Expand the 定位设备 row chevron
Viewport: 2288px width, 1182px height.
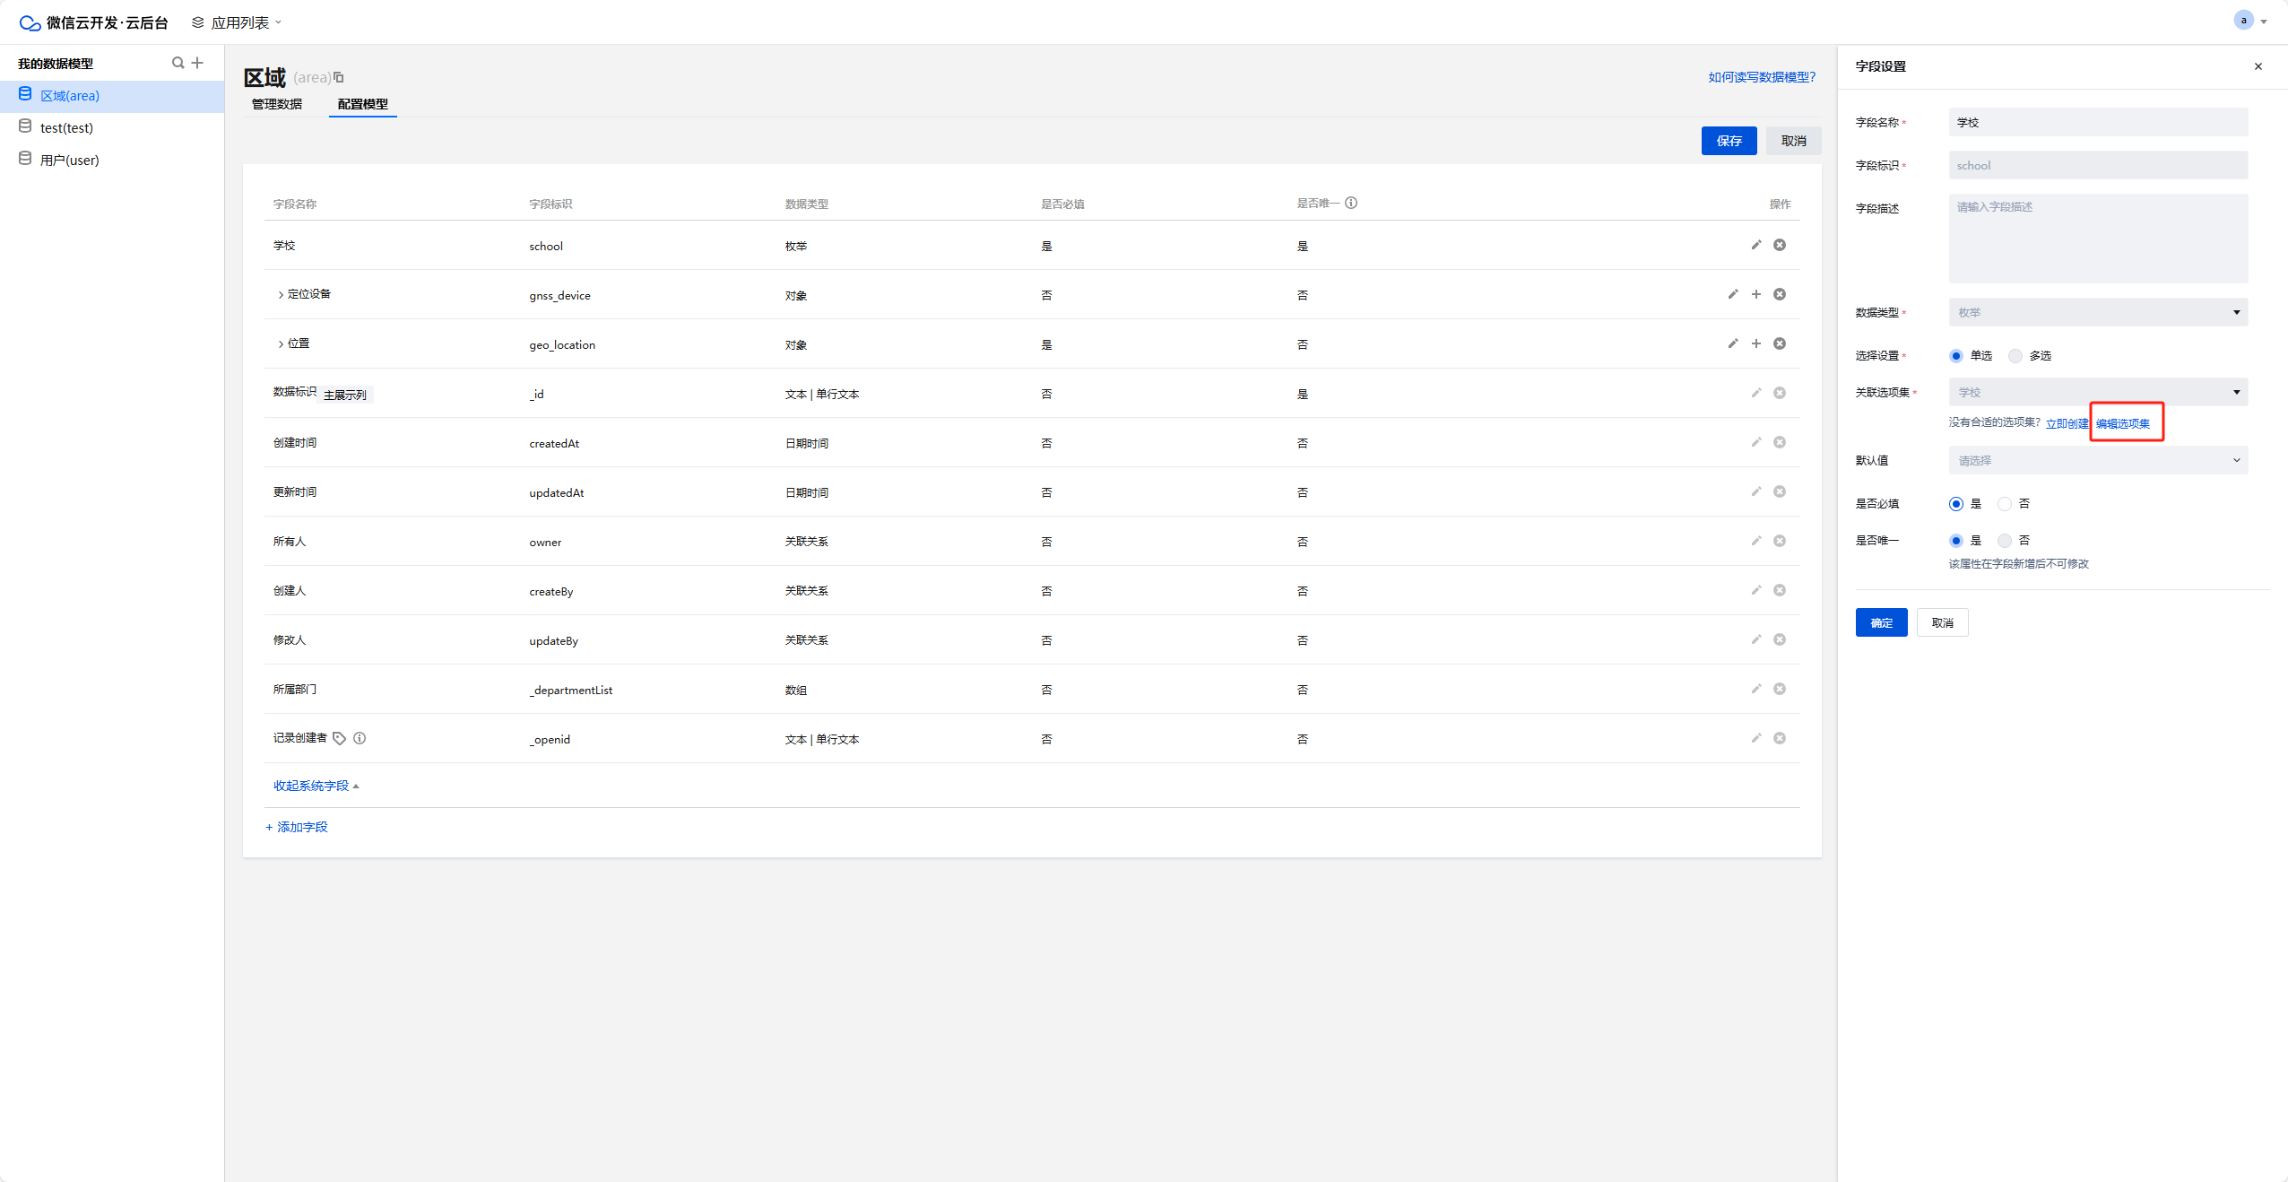tap(281, 295)
